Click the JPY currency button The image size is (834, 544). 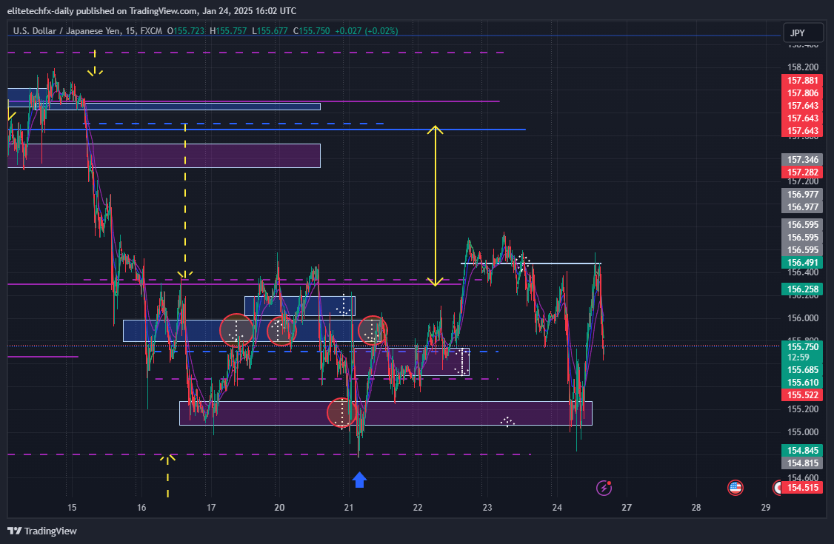pos(803,33)
